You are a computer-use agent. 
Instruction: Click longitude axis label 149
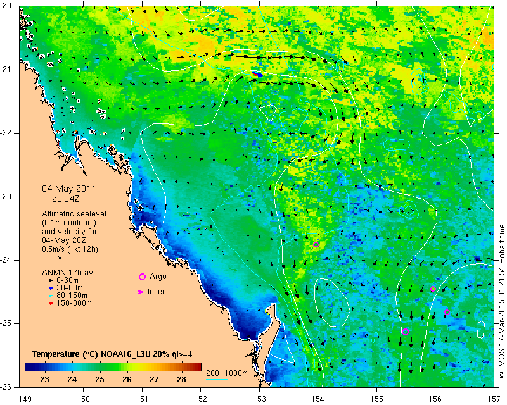(x=25, y=399)
